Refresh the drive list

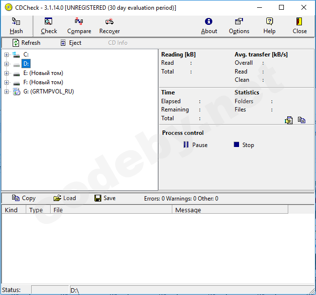(x=26, y=43)
